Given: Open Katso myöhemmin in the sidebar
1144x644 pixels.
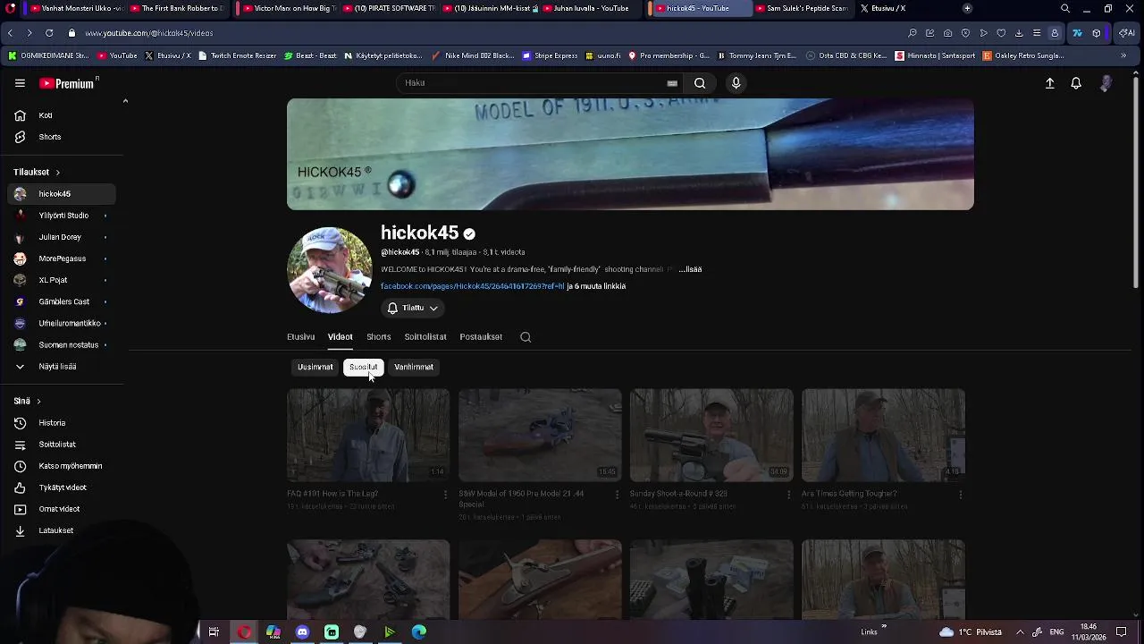Looking at the screenshot, I should [x=62, y=466].
